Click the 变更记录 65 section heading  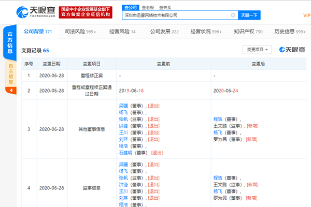pos(35,51)
